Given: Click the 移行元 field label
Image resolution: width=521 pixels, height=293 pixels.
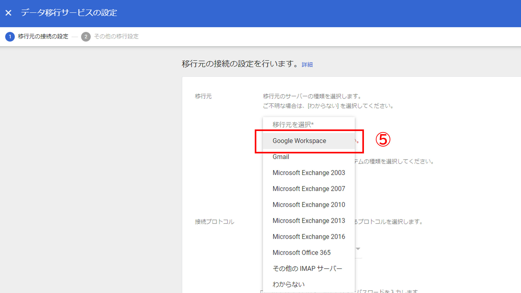Looking at the screenshot, I should [203, 96].
